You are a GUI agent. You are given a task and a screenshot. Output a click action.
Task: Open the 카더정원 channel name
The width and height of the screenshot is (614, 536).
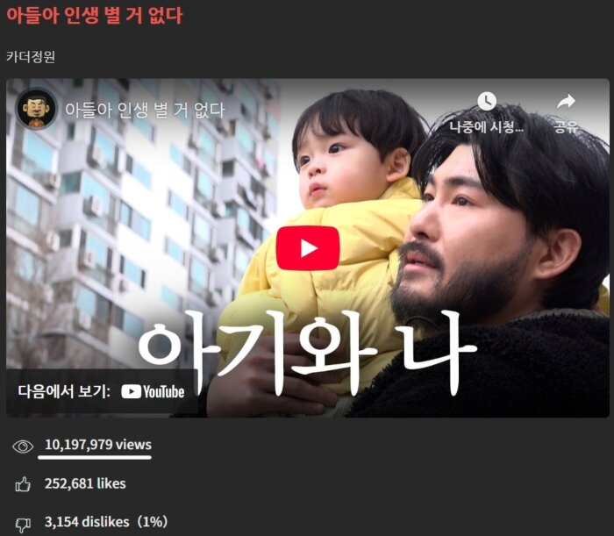click(31, 57)
